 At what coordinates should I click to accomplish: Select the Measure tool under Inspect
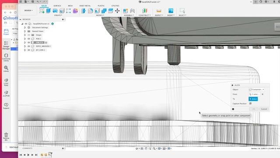click(159, 11)
